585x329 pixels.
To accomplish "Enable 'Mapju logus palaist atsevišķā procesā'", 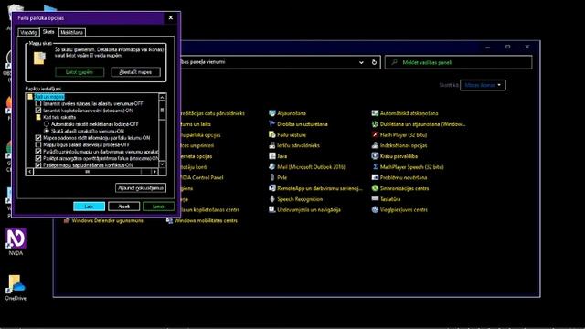I will click(38, 144).
